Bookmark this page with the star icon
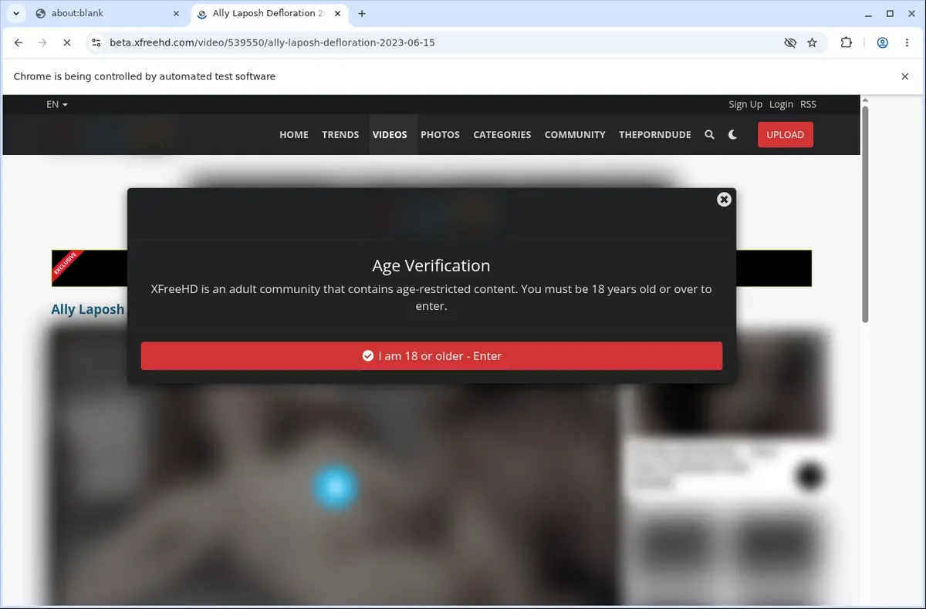The height and width of the screenshot is (609, 926). click(812, 42)
